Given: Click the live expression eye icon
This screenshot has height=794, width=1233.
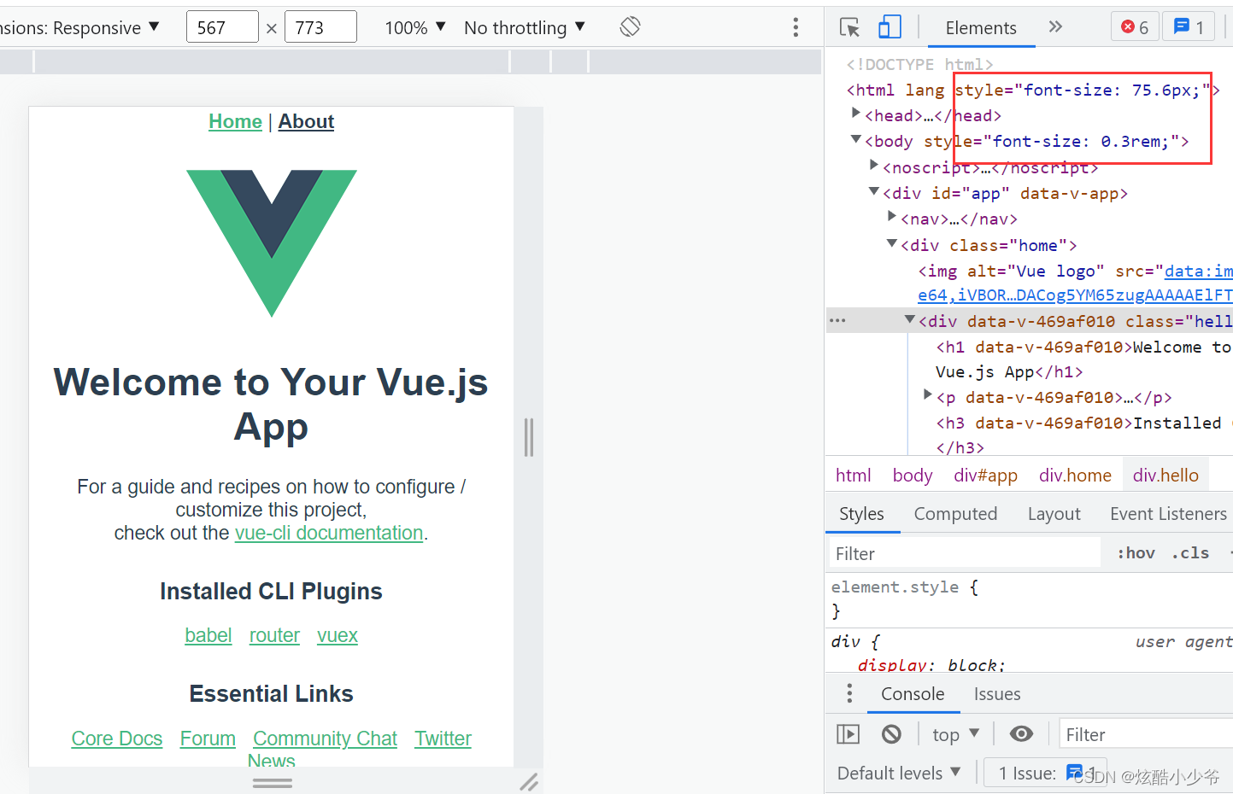Looking at the screenshot, I should click(x=1021, y=734).
